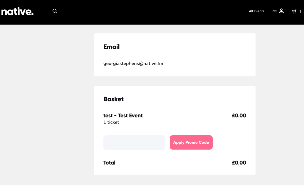Image resolution: width=304 pixels, height=185 pixels.
Task: Click the Total label in basket
Action: point(109,163)
